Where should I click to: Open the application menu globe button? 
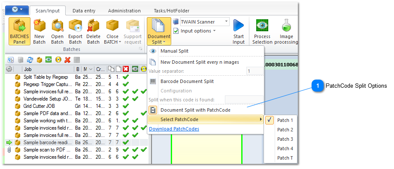(15, 9)
